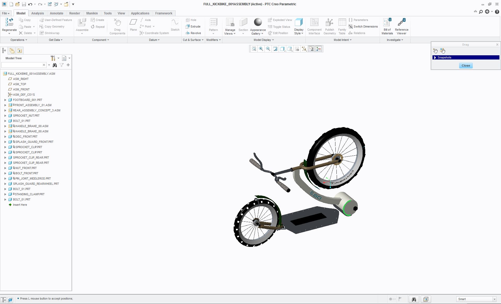This screenshot has width=501, height=304.
Task: Click the Model Tree filter funnel
Action: click(61, 65)
